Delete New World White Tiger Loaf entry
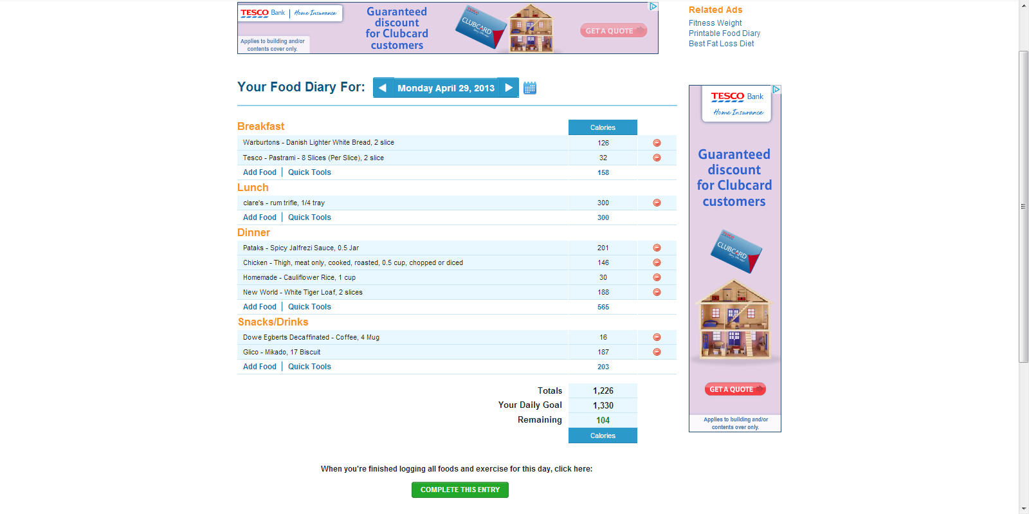The image size is (1029, 514). pyautogui.click(x=657, y=292)
